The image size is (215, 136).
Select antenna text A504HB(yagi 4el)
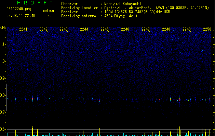coord(121,16)
